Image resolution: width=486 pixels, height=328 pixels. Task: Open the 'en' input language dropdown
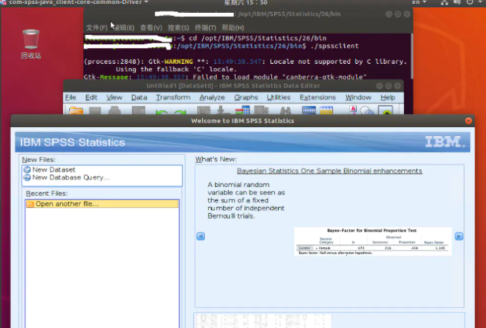click(419, 3)
